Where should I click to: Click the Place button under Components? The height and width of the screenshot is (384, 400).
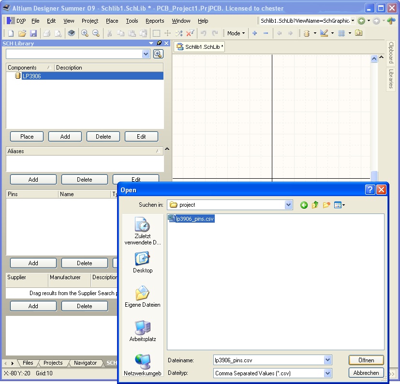tap(27, 137)
